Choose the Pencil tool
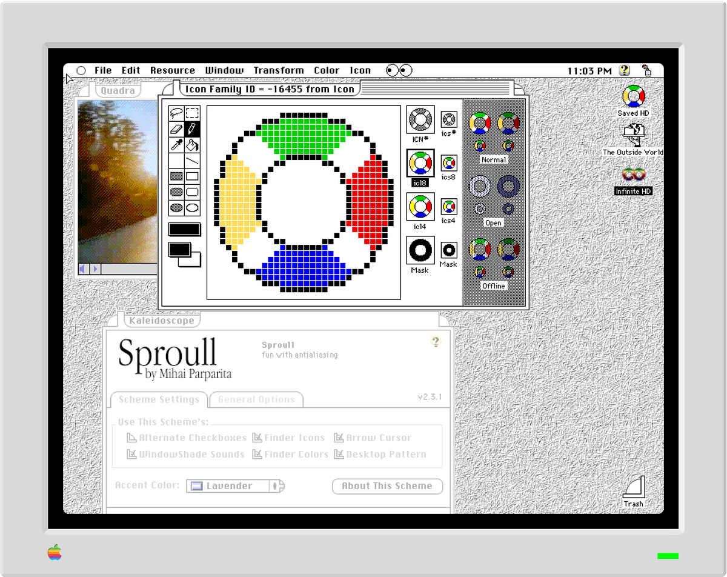Screen dimensions: 727x577 (192, 128)
